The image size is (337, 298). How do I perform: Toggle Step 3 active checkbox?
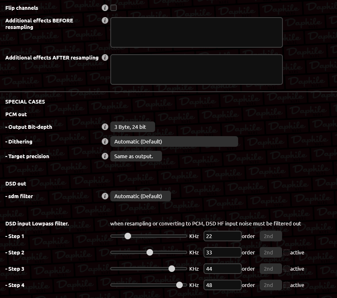pyautogui.click(x=286, y=269)
